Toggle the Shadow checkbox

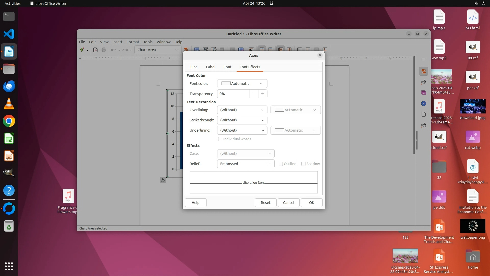pos(303,164)
